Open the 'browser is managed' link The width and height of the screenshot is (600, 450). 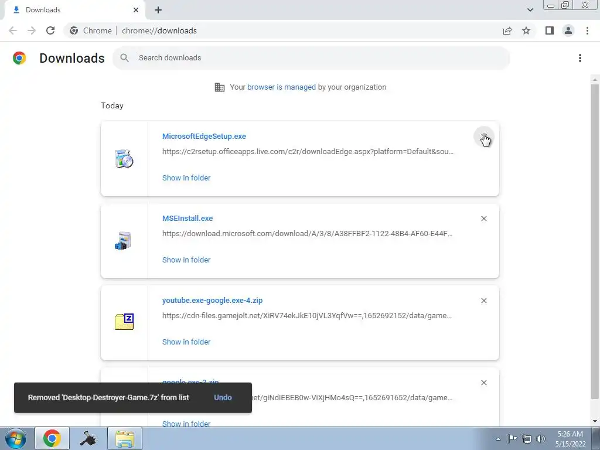pyautogui.click(x=281, y=87)
